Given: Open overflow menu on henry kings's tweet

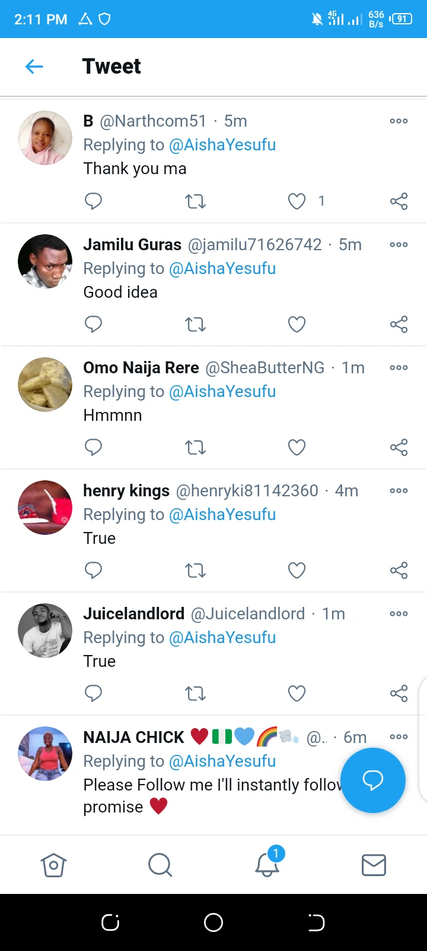Looking at the screenshot, I should coord(399,491).
